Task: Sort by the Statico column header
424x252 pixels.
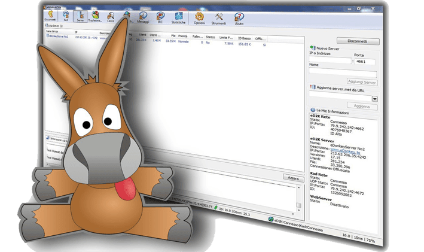Action: 211,37
